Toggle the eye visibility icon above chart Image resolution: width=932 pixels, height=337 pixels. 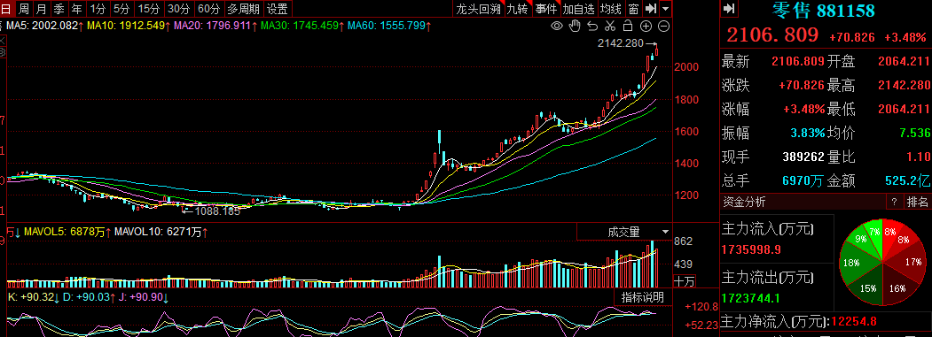point(557,26)
